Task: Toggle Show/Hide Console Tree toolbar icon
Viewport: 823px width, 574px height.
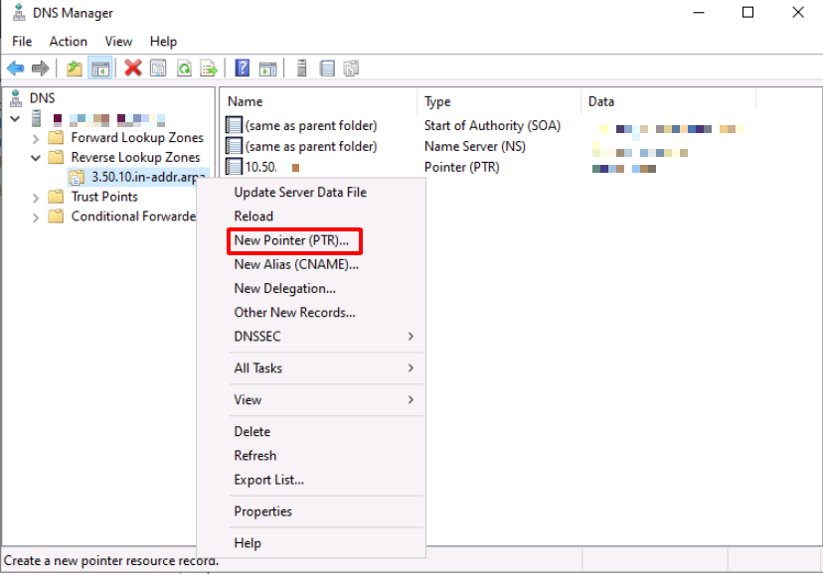Action: pos(99,69)
